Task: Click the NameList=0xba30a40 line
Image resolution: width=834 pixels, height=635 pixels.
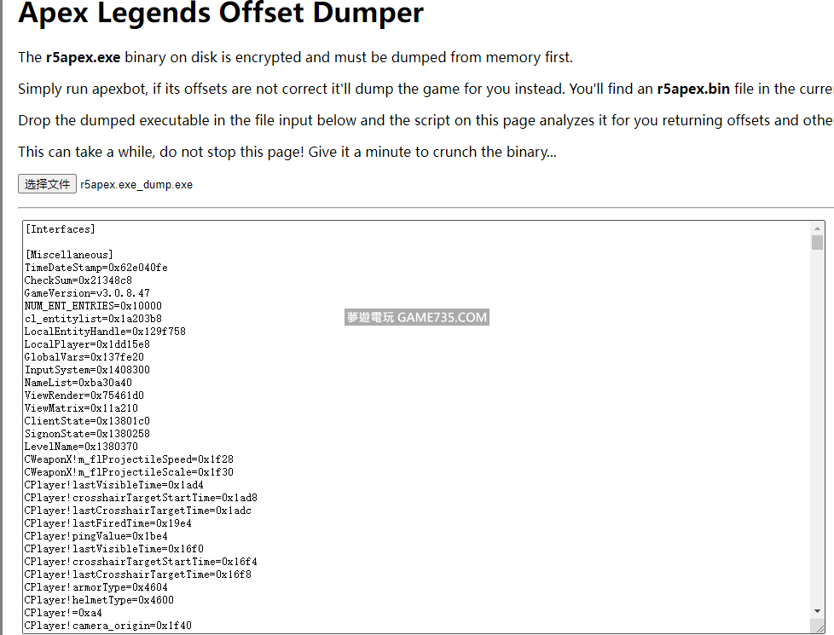Action: point(78,383)
